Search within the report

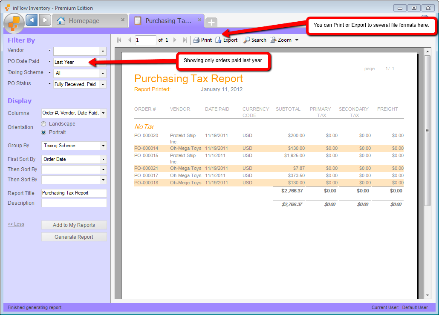[255, 40]
